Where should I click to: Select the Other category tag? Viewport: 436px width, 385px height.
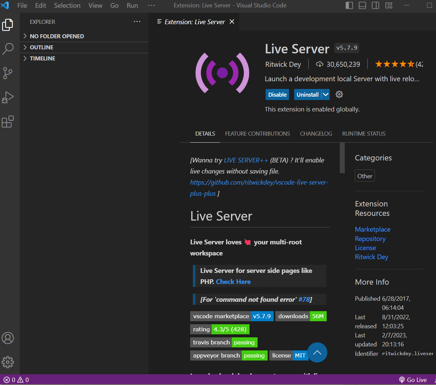pyautogui.click(x=365, y=176)
